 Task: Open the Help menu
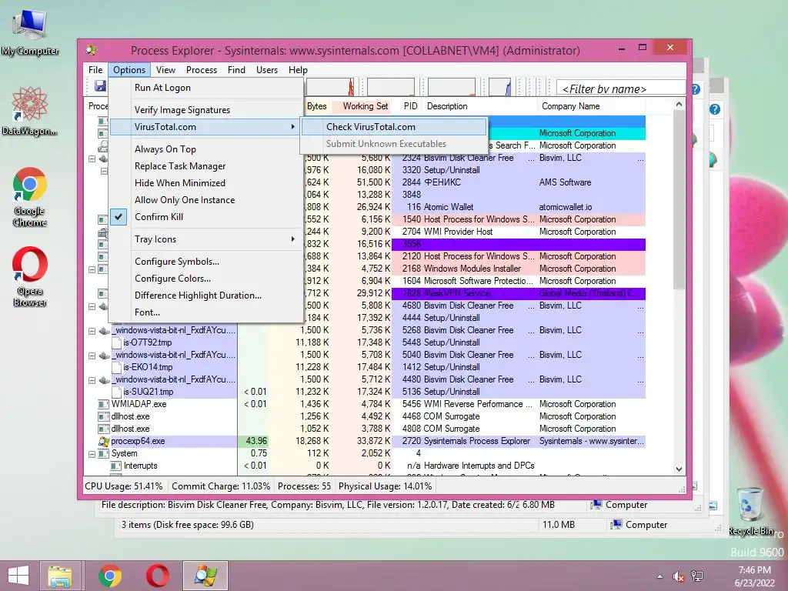coord(298,70)
